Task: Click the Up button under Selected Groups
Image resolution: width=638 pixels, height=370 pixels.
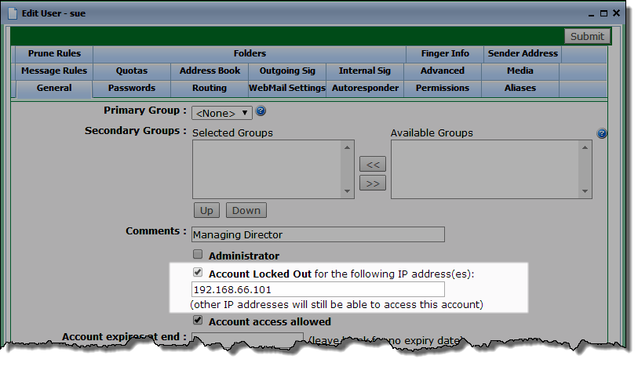Action: point(206,210)
